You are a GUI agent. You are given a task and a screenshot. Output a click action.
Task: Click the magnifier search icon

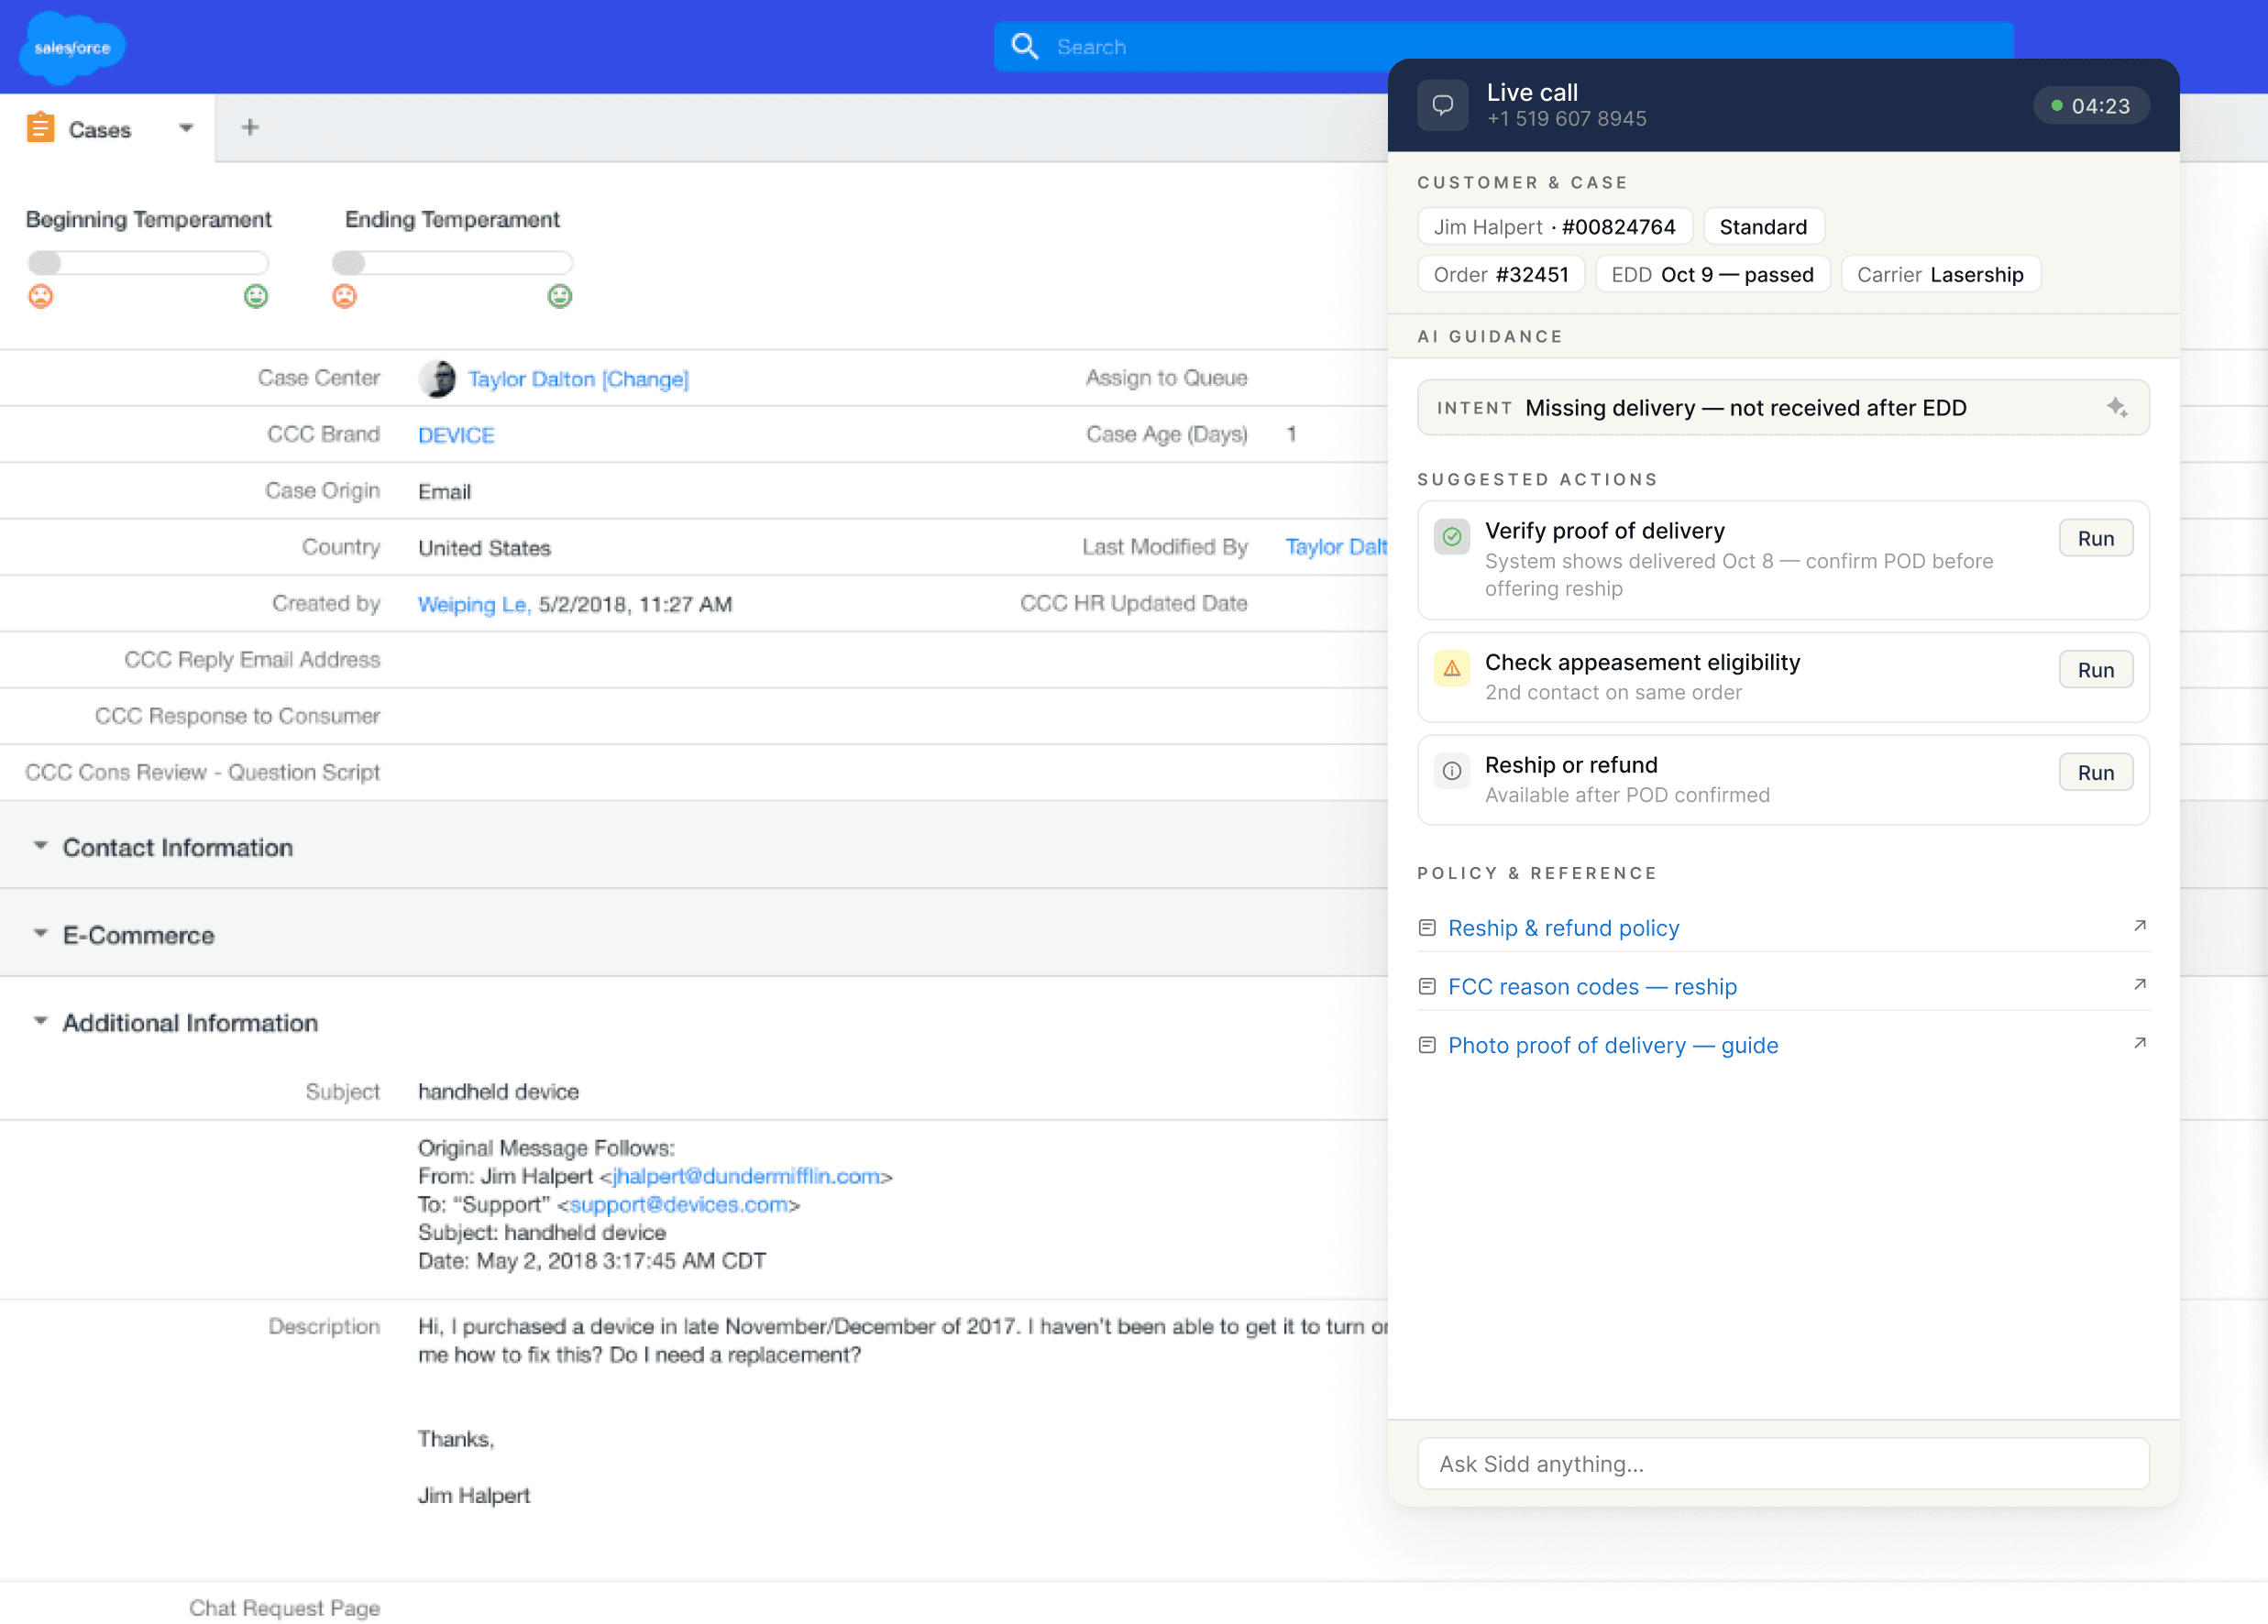click(1024, 46)
